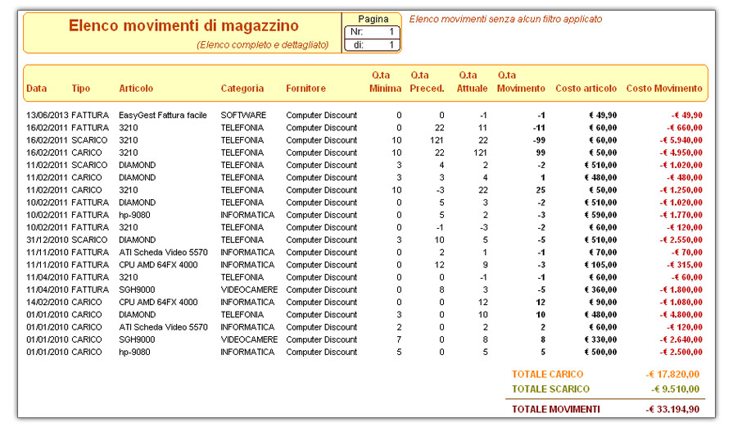
Task: Click the 'SOFTWARE' category cell
Action: [x=243, y=115]
